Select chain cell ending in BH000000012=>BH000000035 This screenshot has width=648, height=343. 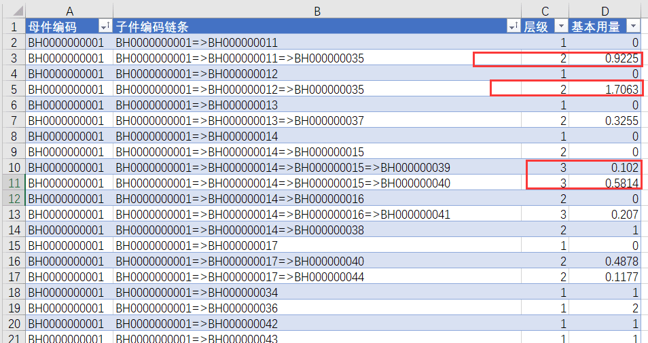pos(317,89)
